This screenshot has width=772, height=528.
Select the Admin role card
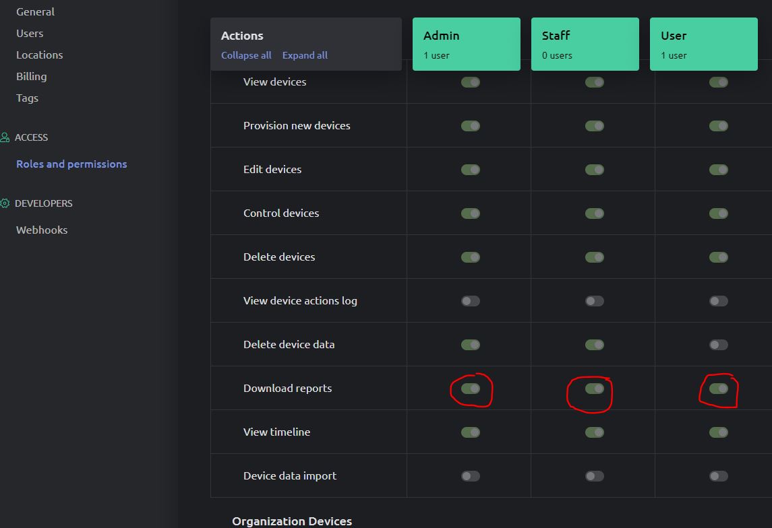[466, 44]
